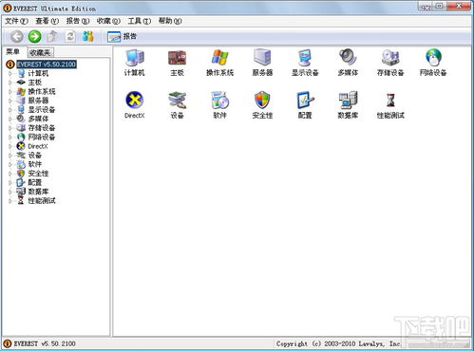
Task: Click the 报告 (Report) toolbar button
Action: tap(122, 37)
